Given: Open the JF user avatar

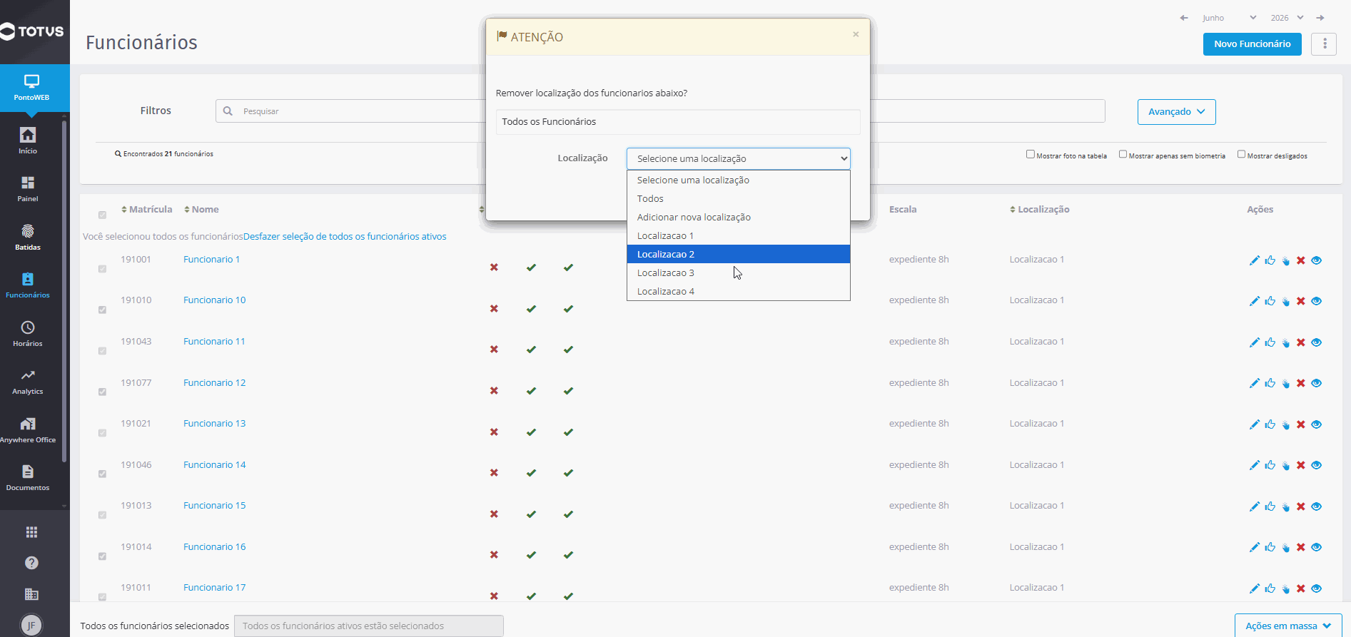Looking at the screenshot, I should [31, 626].
